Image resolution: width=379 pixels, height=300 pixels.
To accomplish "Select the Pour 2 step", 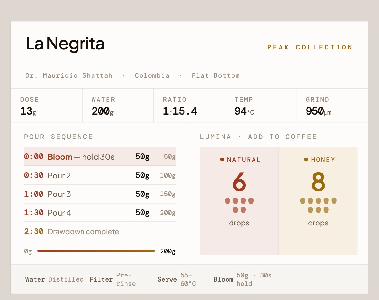I will click(x=59, y=176).
